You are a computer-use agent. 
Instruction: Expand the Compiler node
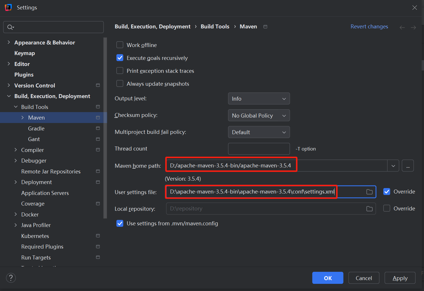pos(16,150)
